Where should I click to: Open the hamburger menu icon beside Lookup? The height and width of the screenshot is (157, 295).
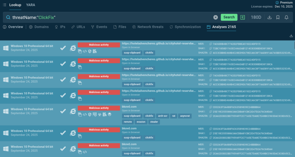point(5,5)
